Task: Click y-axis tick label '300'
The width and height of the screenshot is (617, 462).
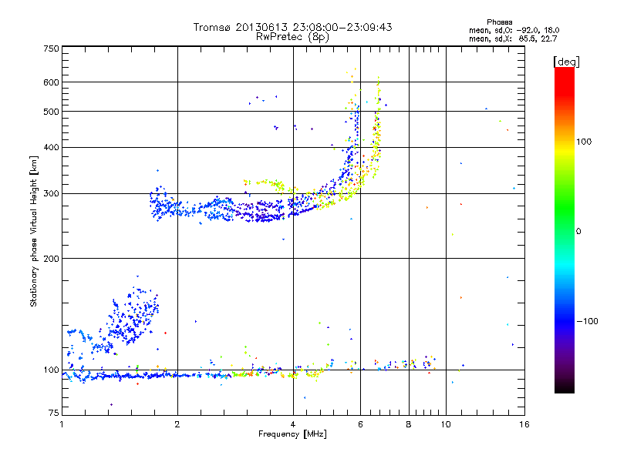Action: click(52, 194)
